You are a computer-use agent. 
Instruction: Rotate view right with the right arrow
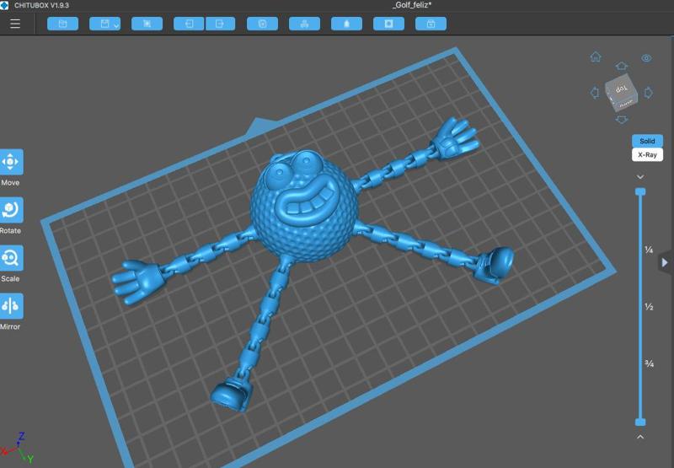pos(649,93)
